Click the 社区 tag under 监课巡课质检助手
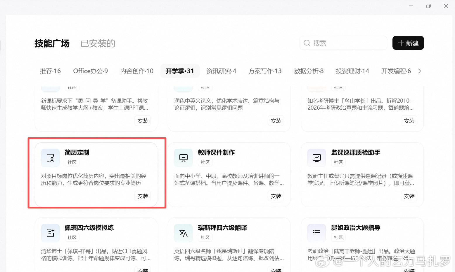Image resolution: width=455 pixels, height=272 pixels. 338,162
